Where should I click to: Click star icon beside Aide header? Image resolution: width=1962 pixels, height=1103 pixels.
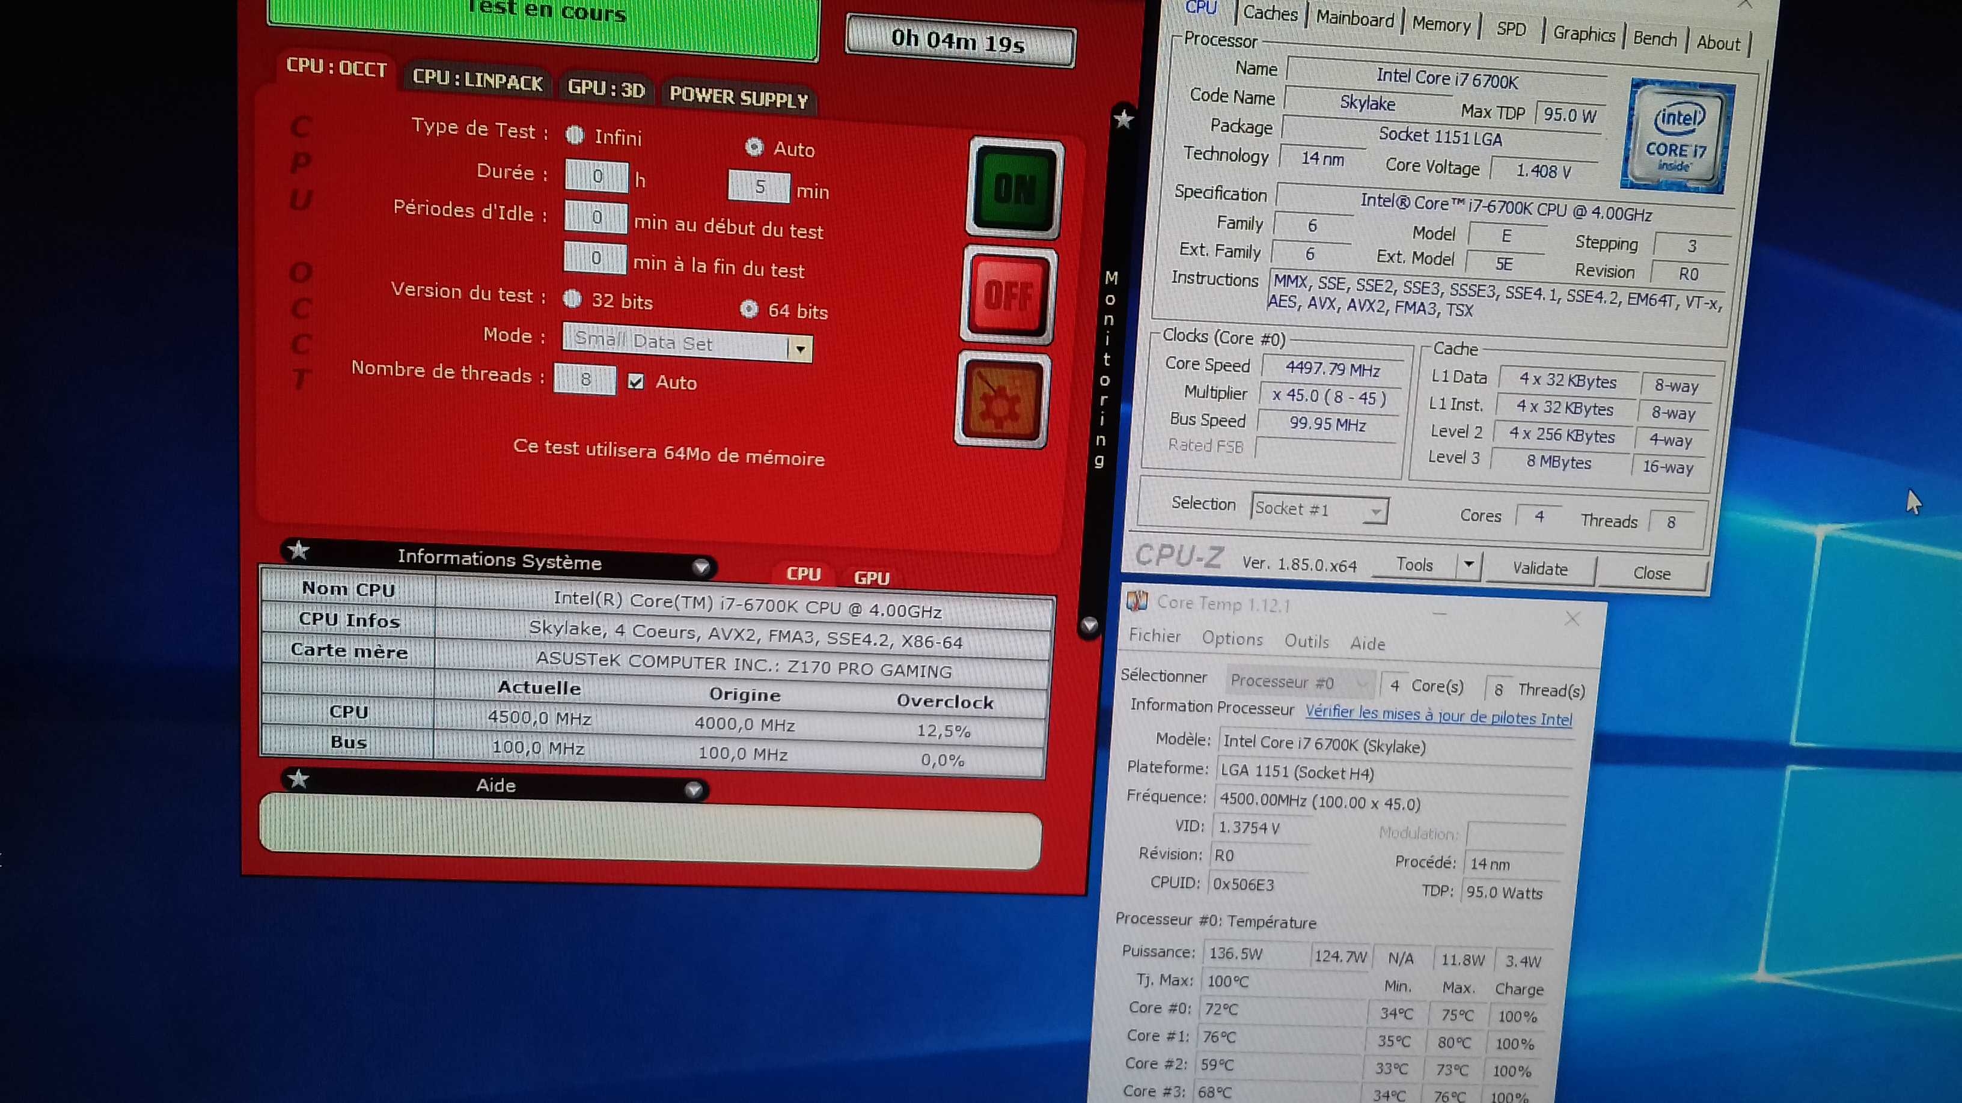[x=299, y=779]
